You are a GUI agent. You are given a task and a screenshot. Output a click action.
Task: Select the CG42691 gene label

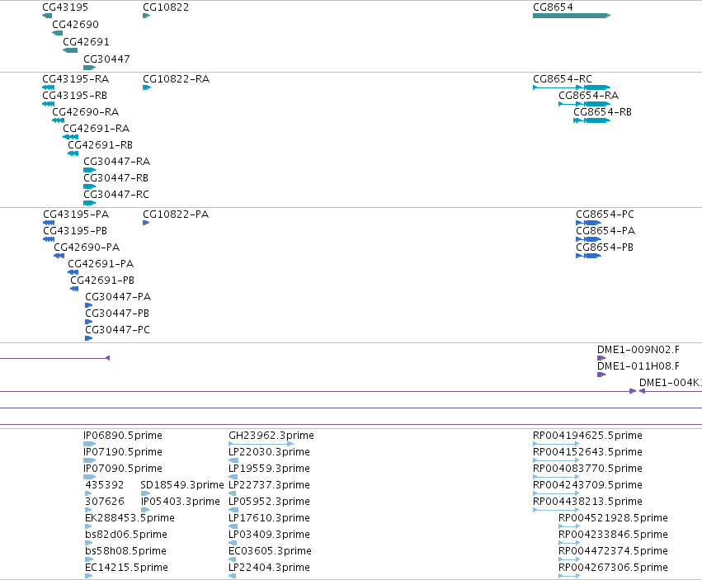pos(86,41)
